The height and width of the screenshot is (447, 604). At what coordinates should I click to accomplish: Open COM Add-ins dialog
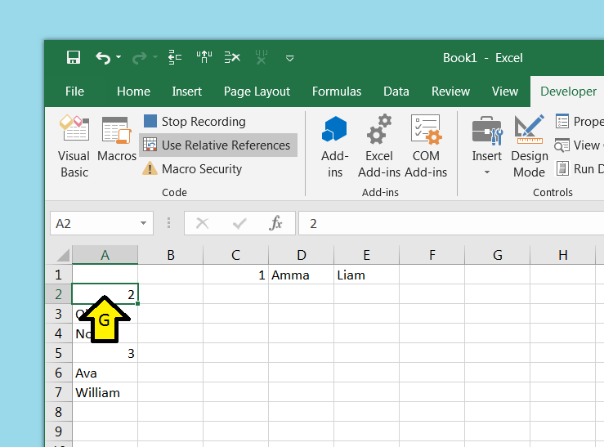click(x=426, y=145)
